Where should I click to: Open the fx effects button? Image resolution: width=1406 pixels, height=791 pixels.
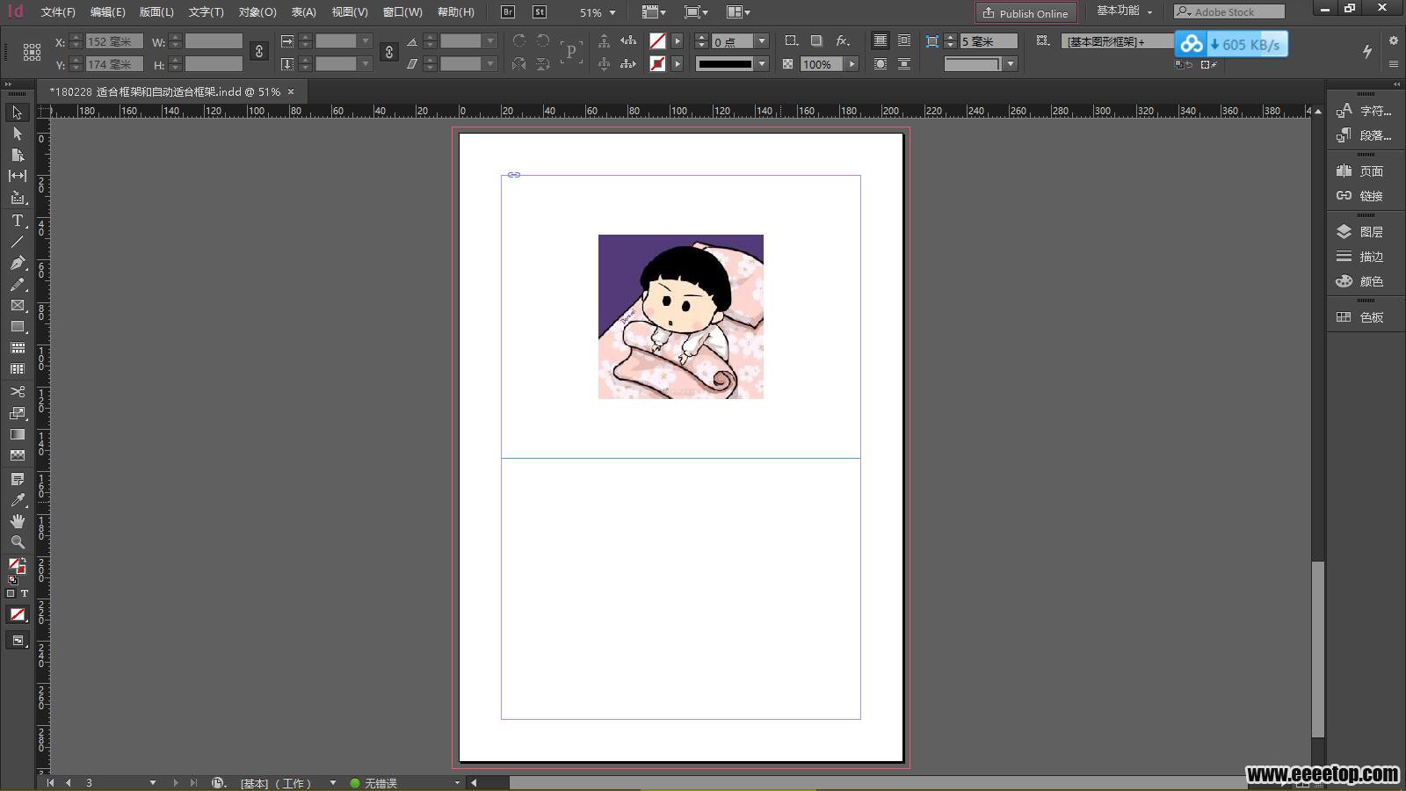tap(843, 41)
